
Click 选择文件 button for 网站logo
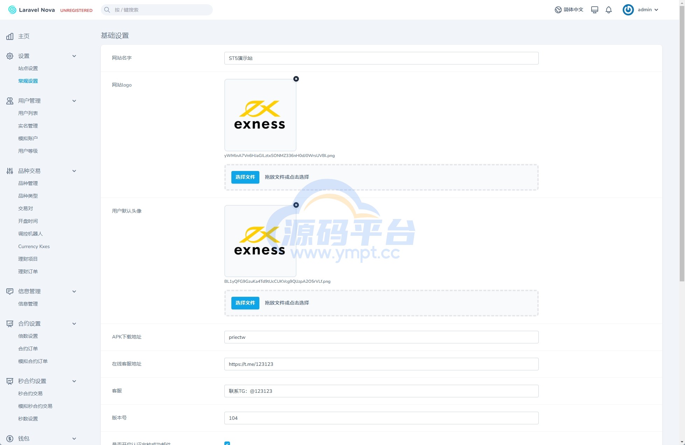pos(245,177)
